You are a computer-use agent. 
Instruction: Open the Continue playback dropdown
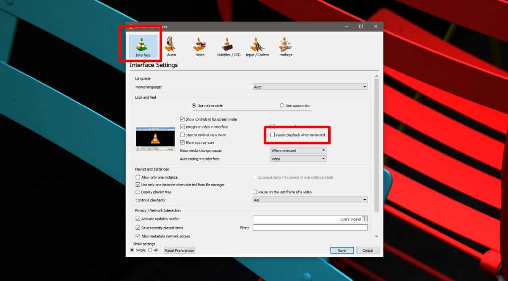tap(310, 200)
